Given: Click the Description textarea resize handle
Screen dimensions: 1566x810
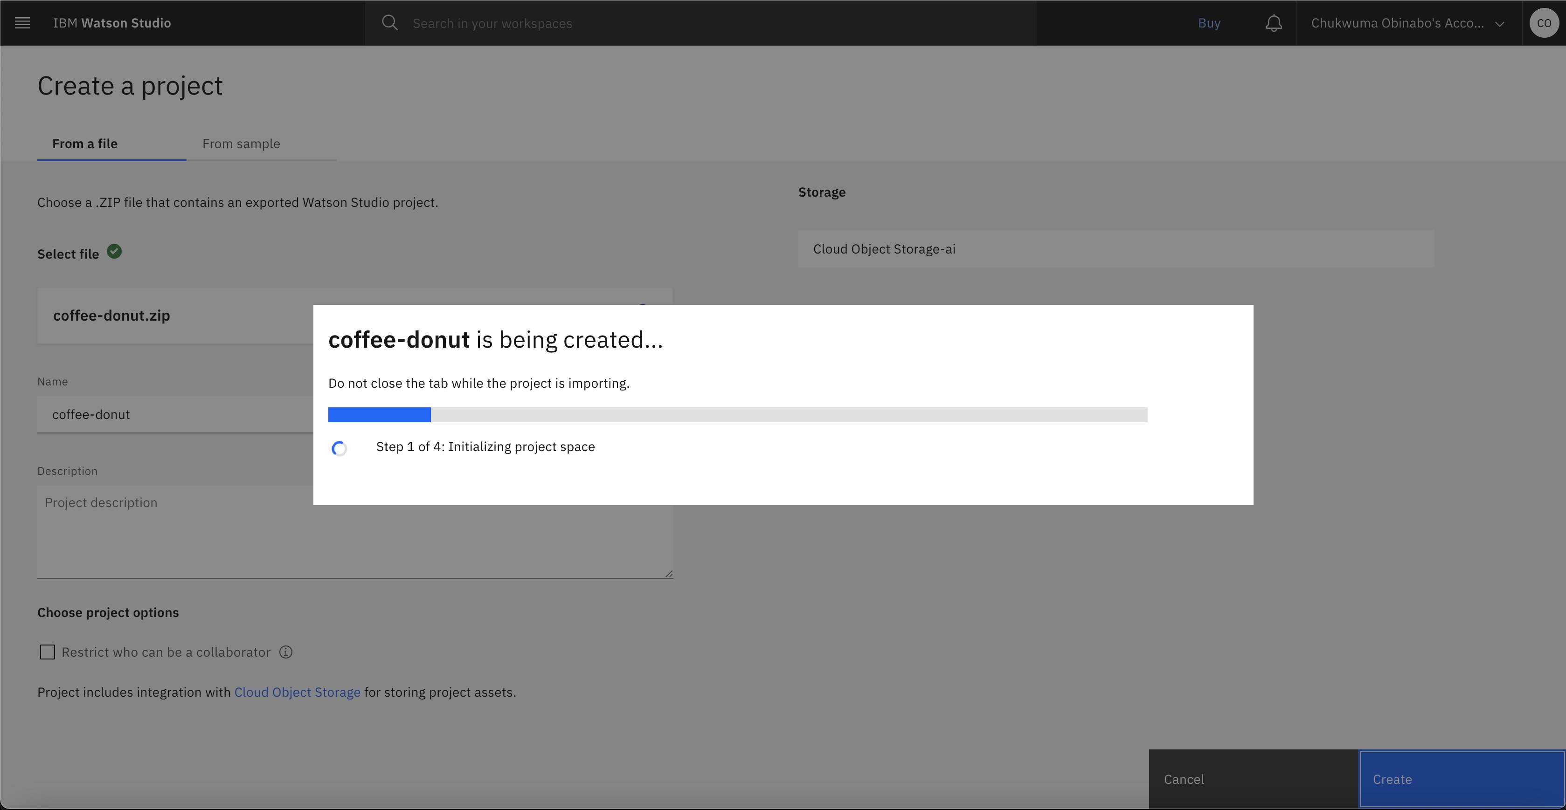Looking at the screenshot, I should click(x=669, y=574).
